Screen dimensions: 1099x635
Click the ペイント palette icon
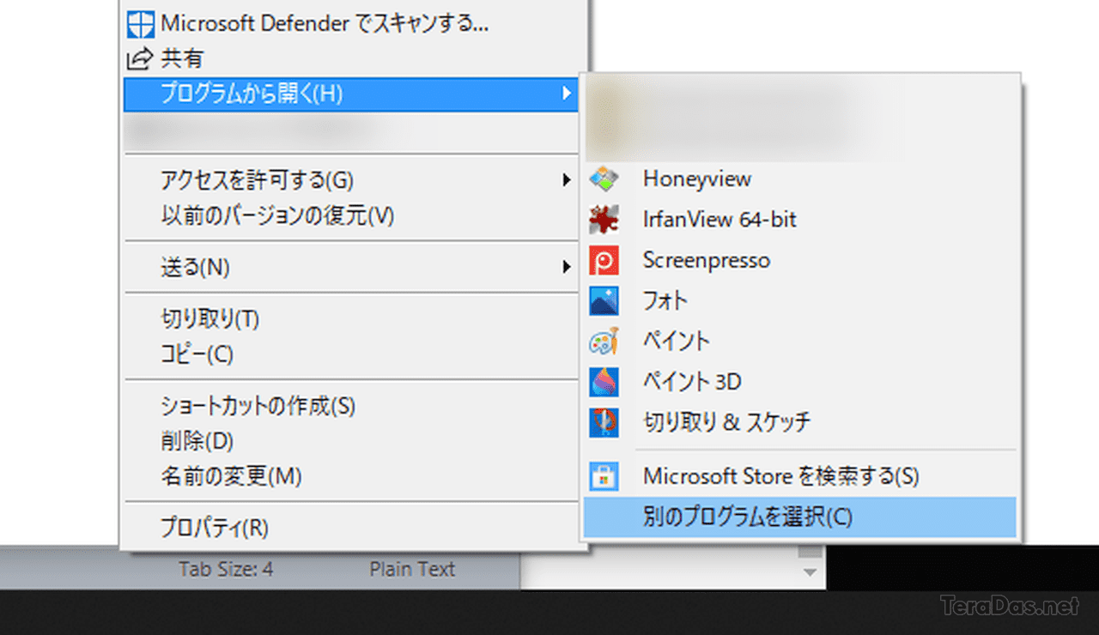coord(604,342)
